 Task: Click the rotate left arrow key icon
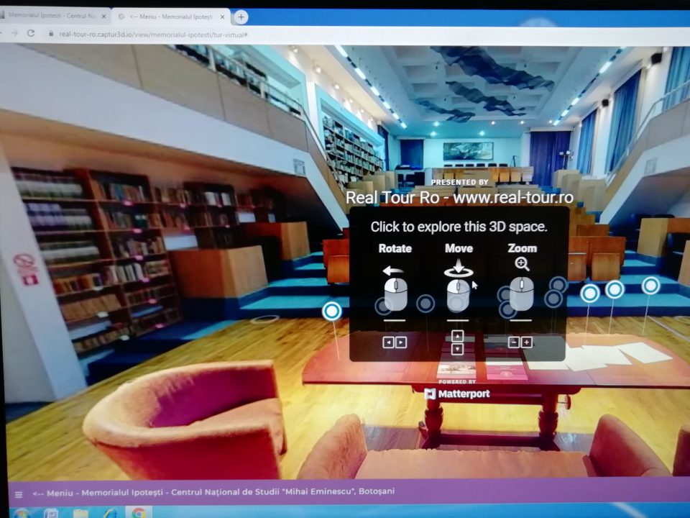click(389, 342)
